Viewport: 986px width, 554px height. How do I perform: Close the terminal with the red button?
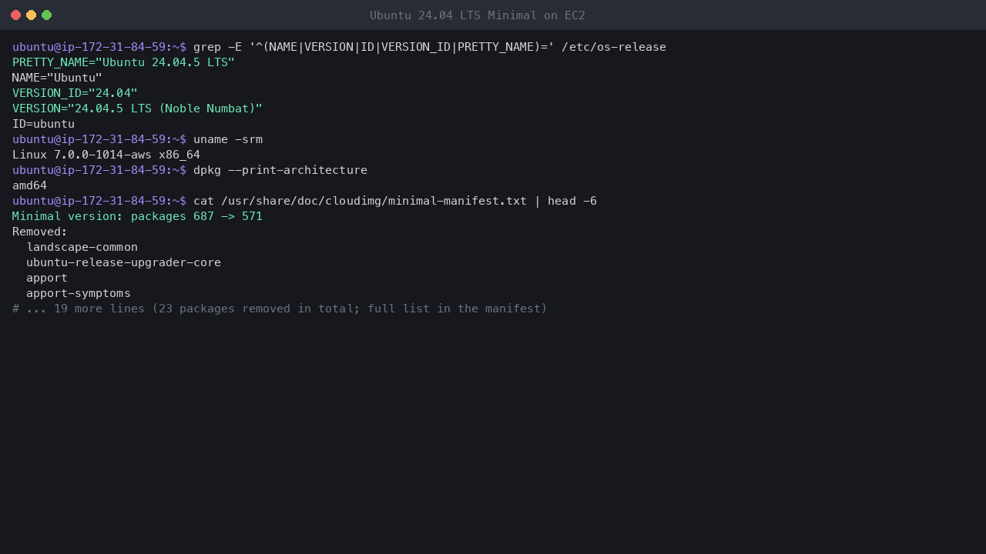tap(15, 15)
